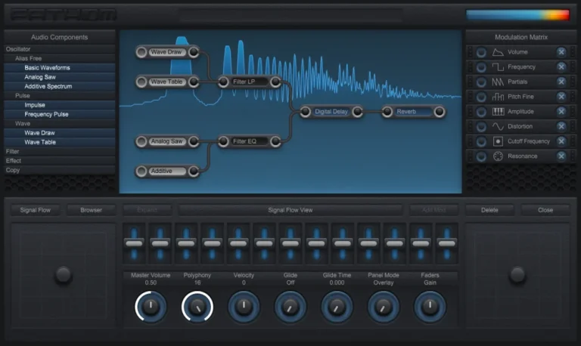Collapse the Oscillator category
The height and width of the screenshot is (346, 581).
[x=59, y=49]
